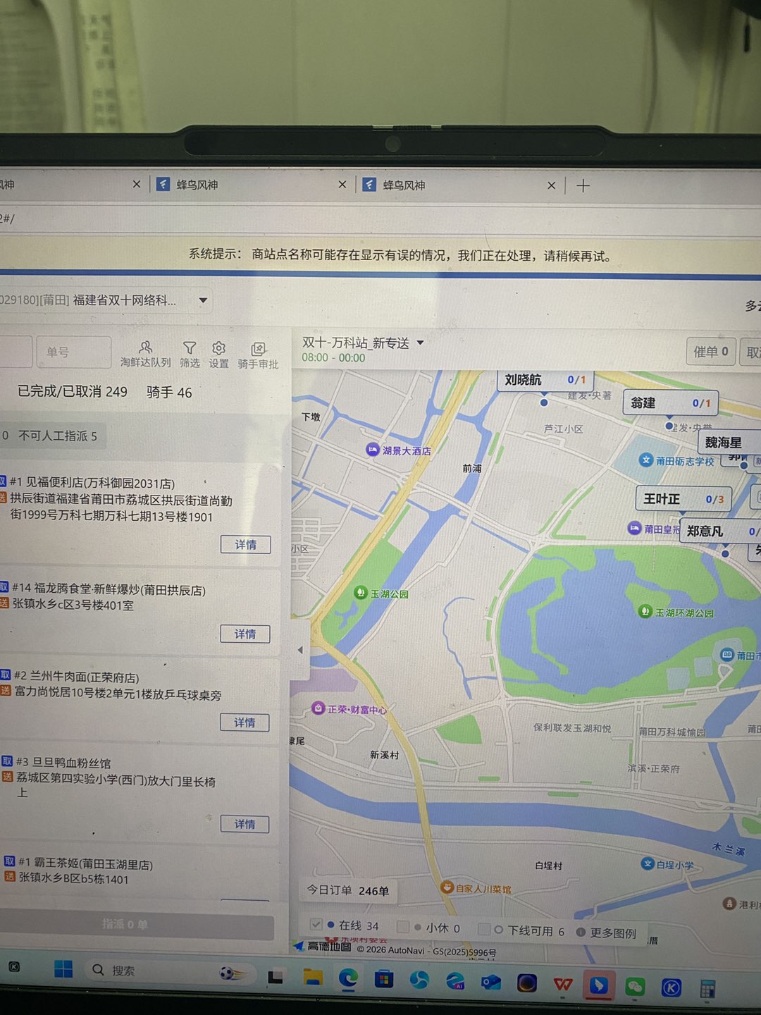The image size is (761, 1015).
Task: Open 详情 for 兰州牛肉面 order
Action: click(x=245, y=722)
